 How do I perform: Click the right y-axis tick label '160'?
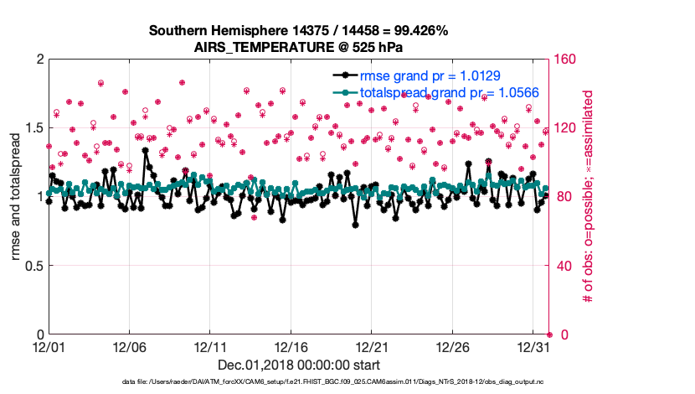(x=565, y=59)
